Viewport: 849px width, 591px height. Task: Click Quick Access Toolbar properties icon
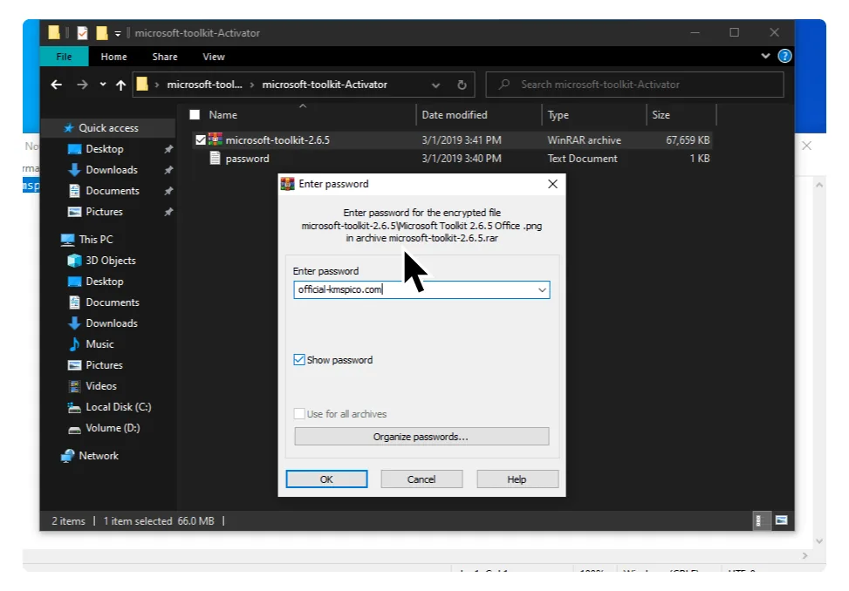[x=82, y=33]
